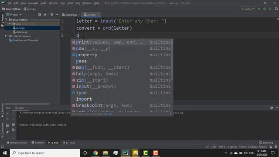Click the Stop icon in top toolbar
279x157 pixels.
tap(270, 9)
